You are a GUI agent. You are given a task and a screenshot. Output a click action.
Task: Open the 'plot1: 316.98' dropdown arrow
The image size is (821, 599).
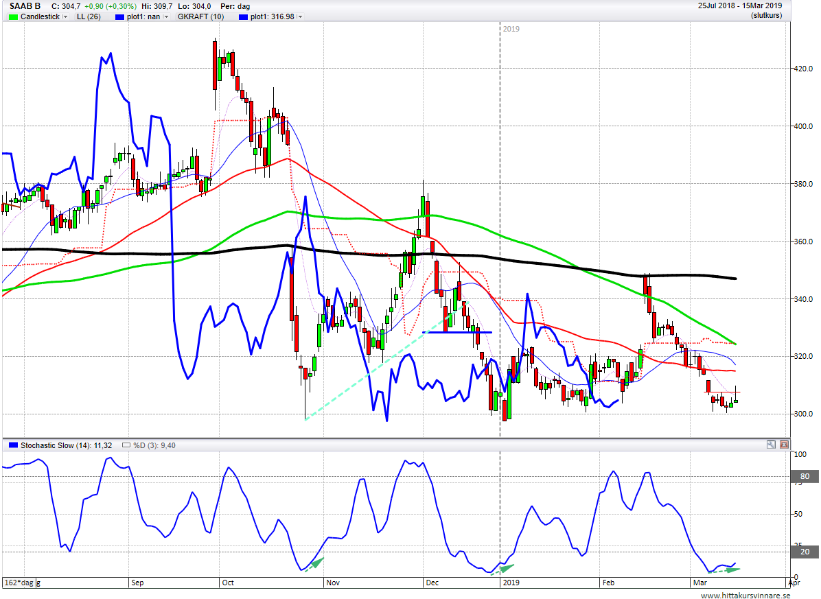point(299,16)
